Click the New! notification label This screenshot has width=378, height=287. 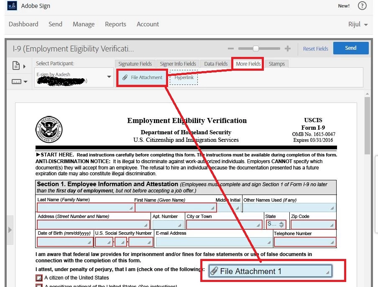pyautogui.click(x=344, y=6)
